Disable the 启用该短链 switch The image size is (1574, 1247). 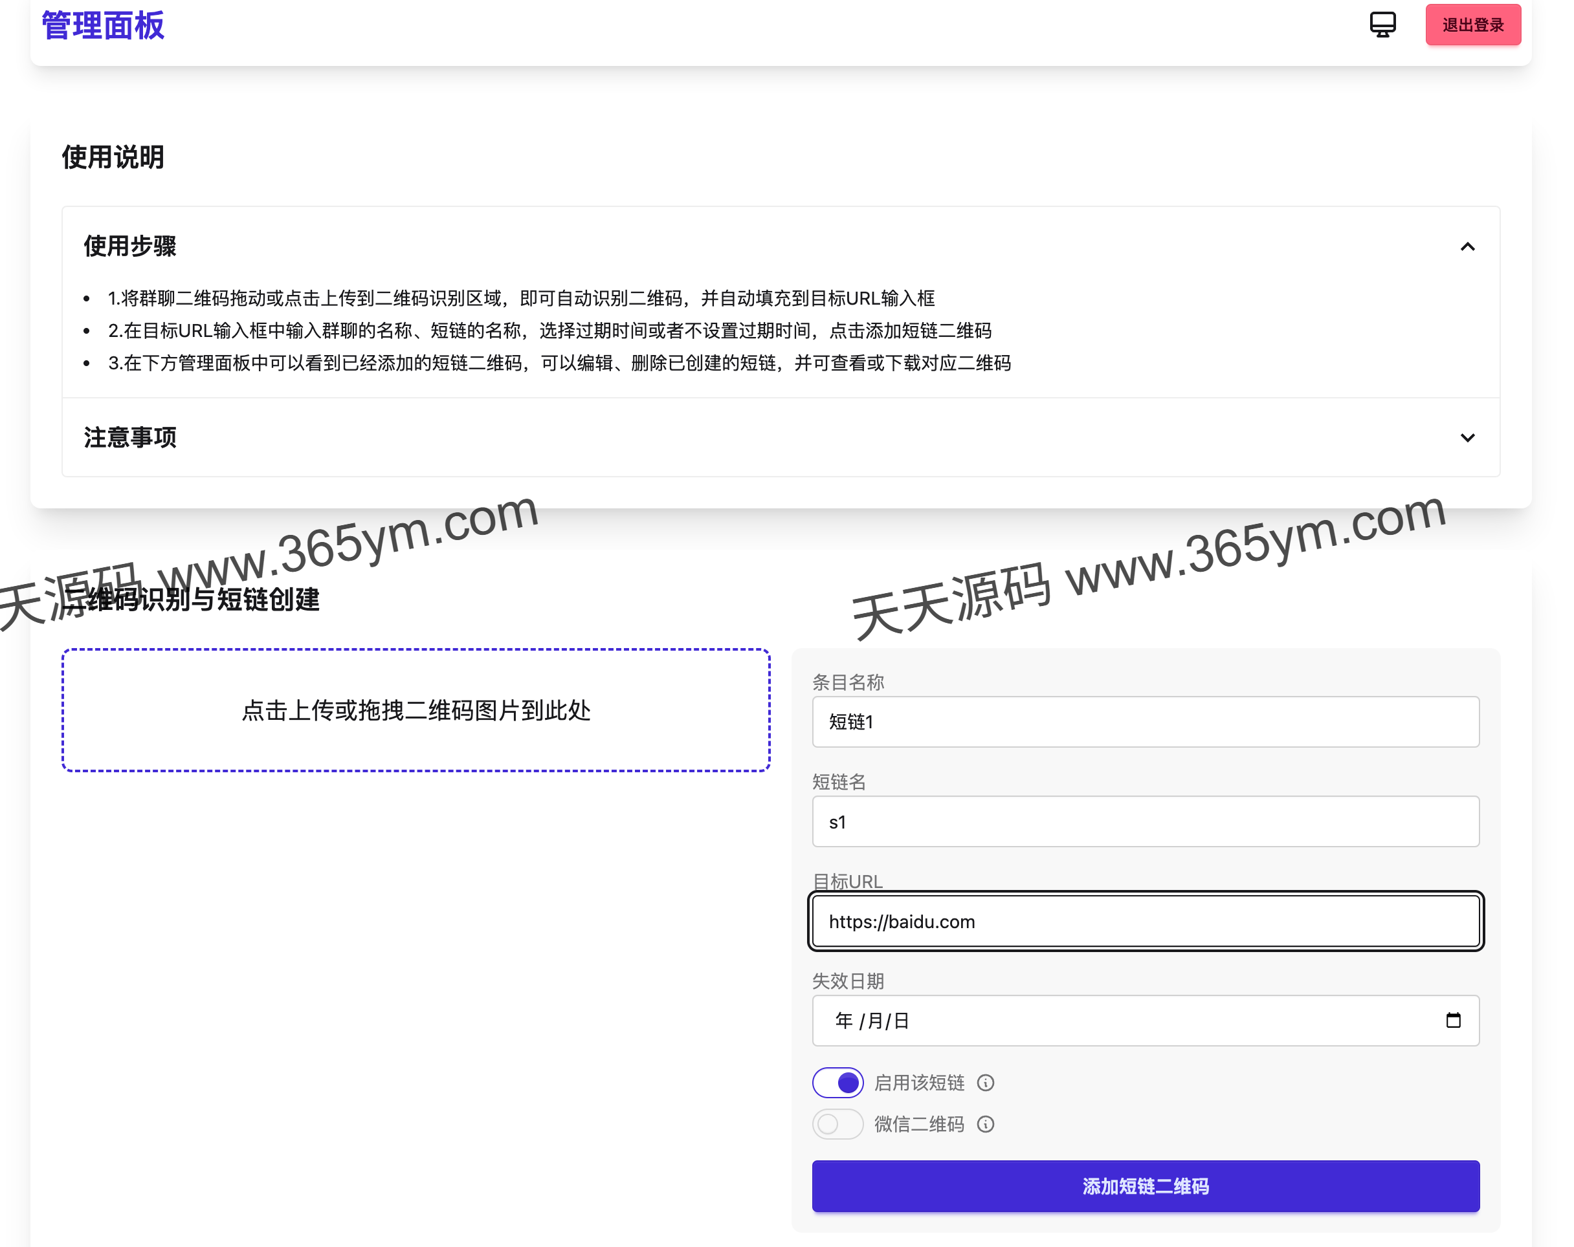[837, 1083]
